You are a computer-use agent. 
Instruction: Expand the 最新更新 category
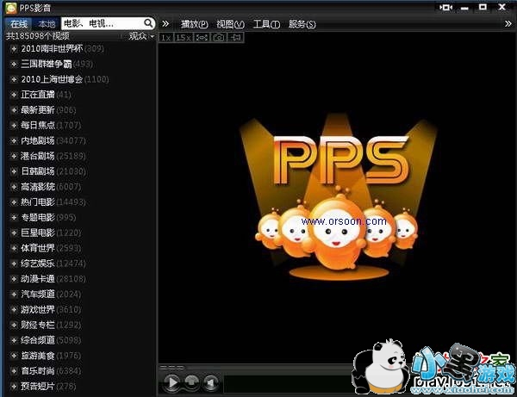click(14, 109)
